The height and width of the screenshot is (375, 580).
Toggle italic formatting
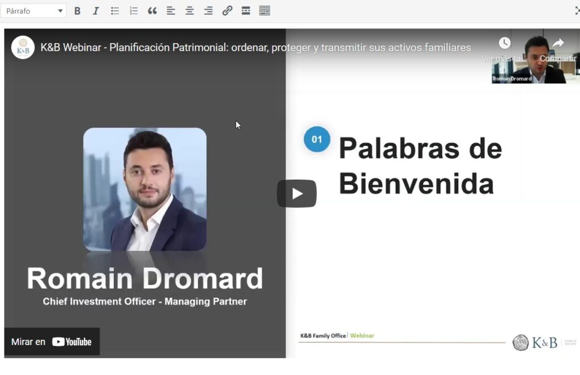tap(96, 11)
